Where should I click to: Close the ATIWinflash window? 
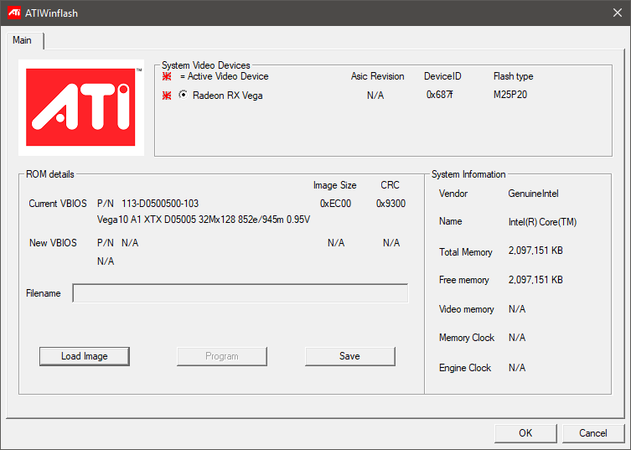[618, 13]
